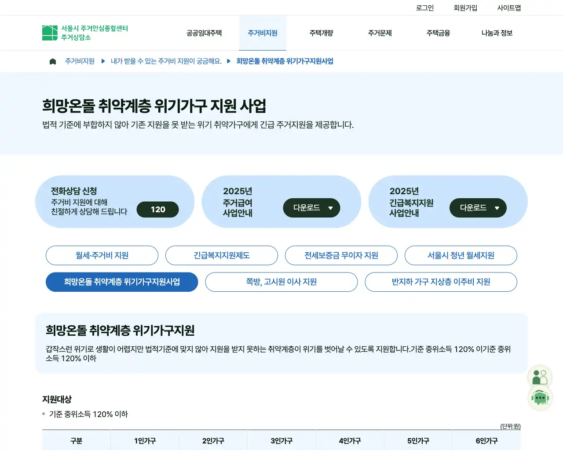This screenshot has height=450, width=563.
Task: Click the 긴급복지지원제도 button
Action: (221, 255)
